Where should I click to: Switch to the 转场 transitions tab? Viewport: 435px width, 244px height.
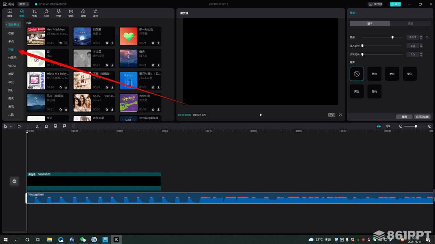tap(71, 13)
